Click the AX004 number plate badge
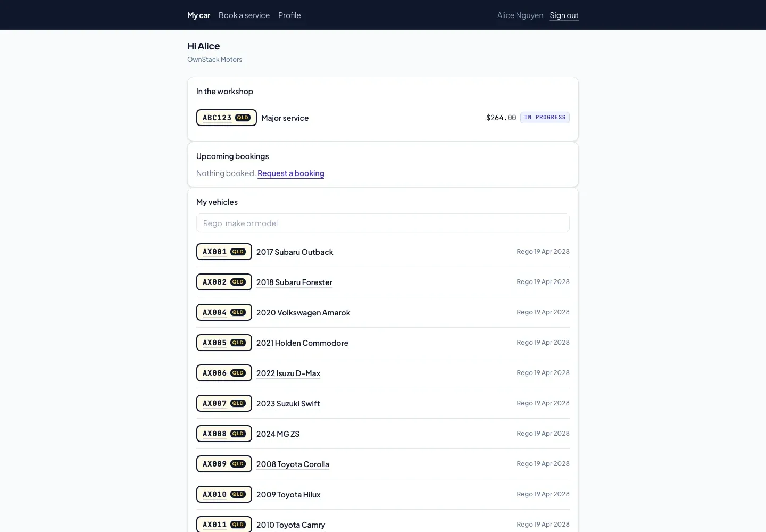766x532 pixels. [224, 312]
